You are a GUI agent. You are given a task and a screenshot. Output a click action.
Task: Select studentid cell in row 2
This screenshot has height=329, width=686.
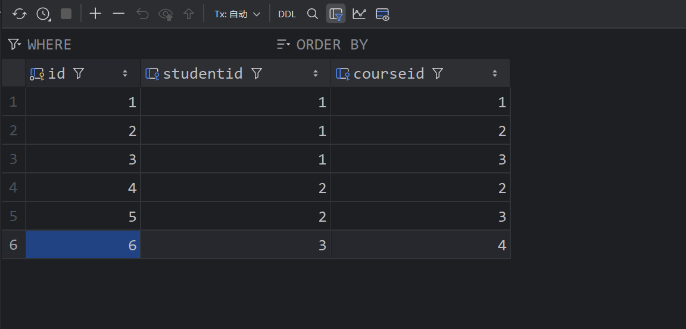(x=236, y=130)
